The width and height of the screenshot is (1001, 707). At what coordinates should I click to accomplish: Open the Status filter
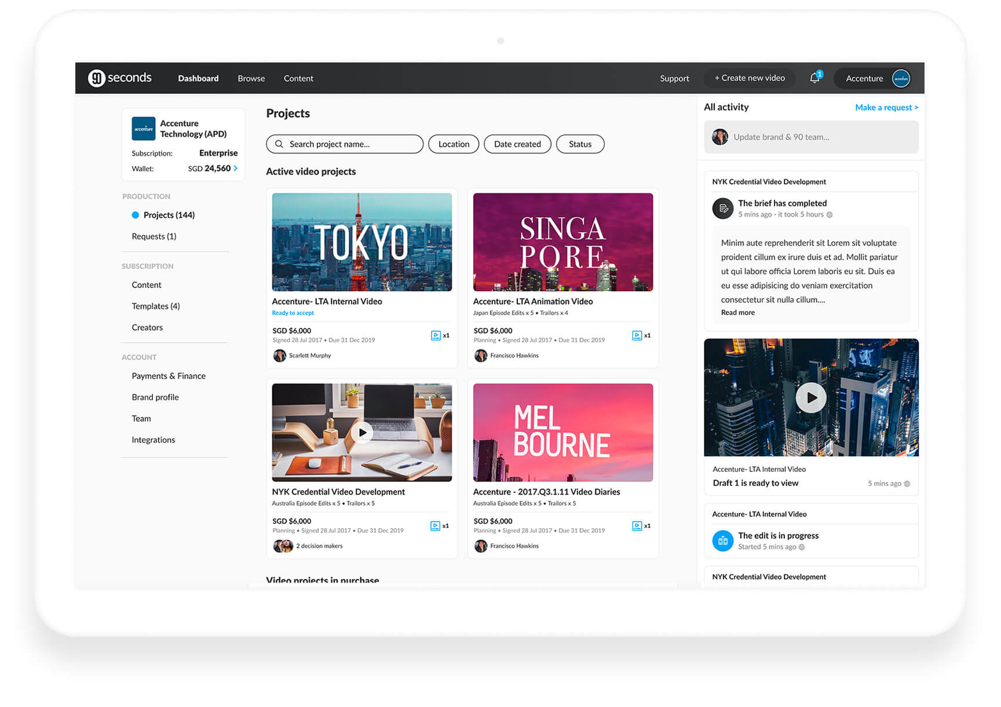580,144
